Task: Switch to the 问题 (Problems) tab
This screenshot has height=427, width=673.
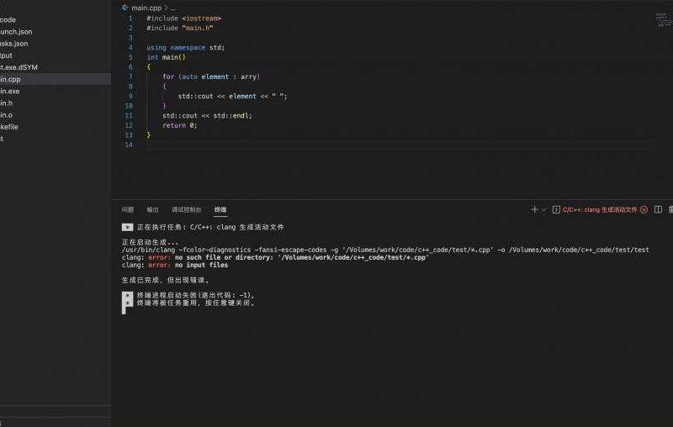Action: [x=127, y=209]
